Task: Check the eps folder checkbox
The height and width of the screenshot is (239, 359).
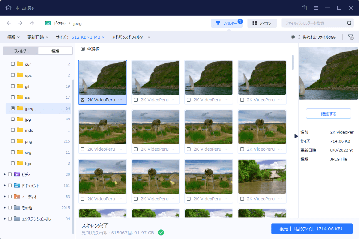Action: pyautogui.click(x=13, y=75)
